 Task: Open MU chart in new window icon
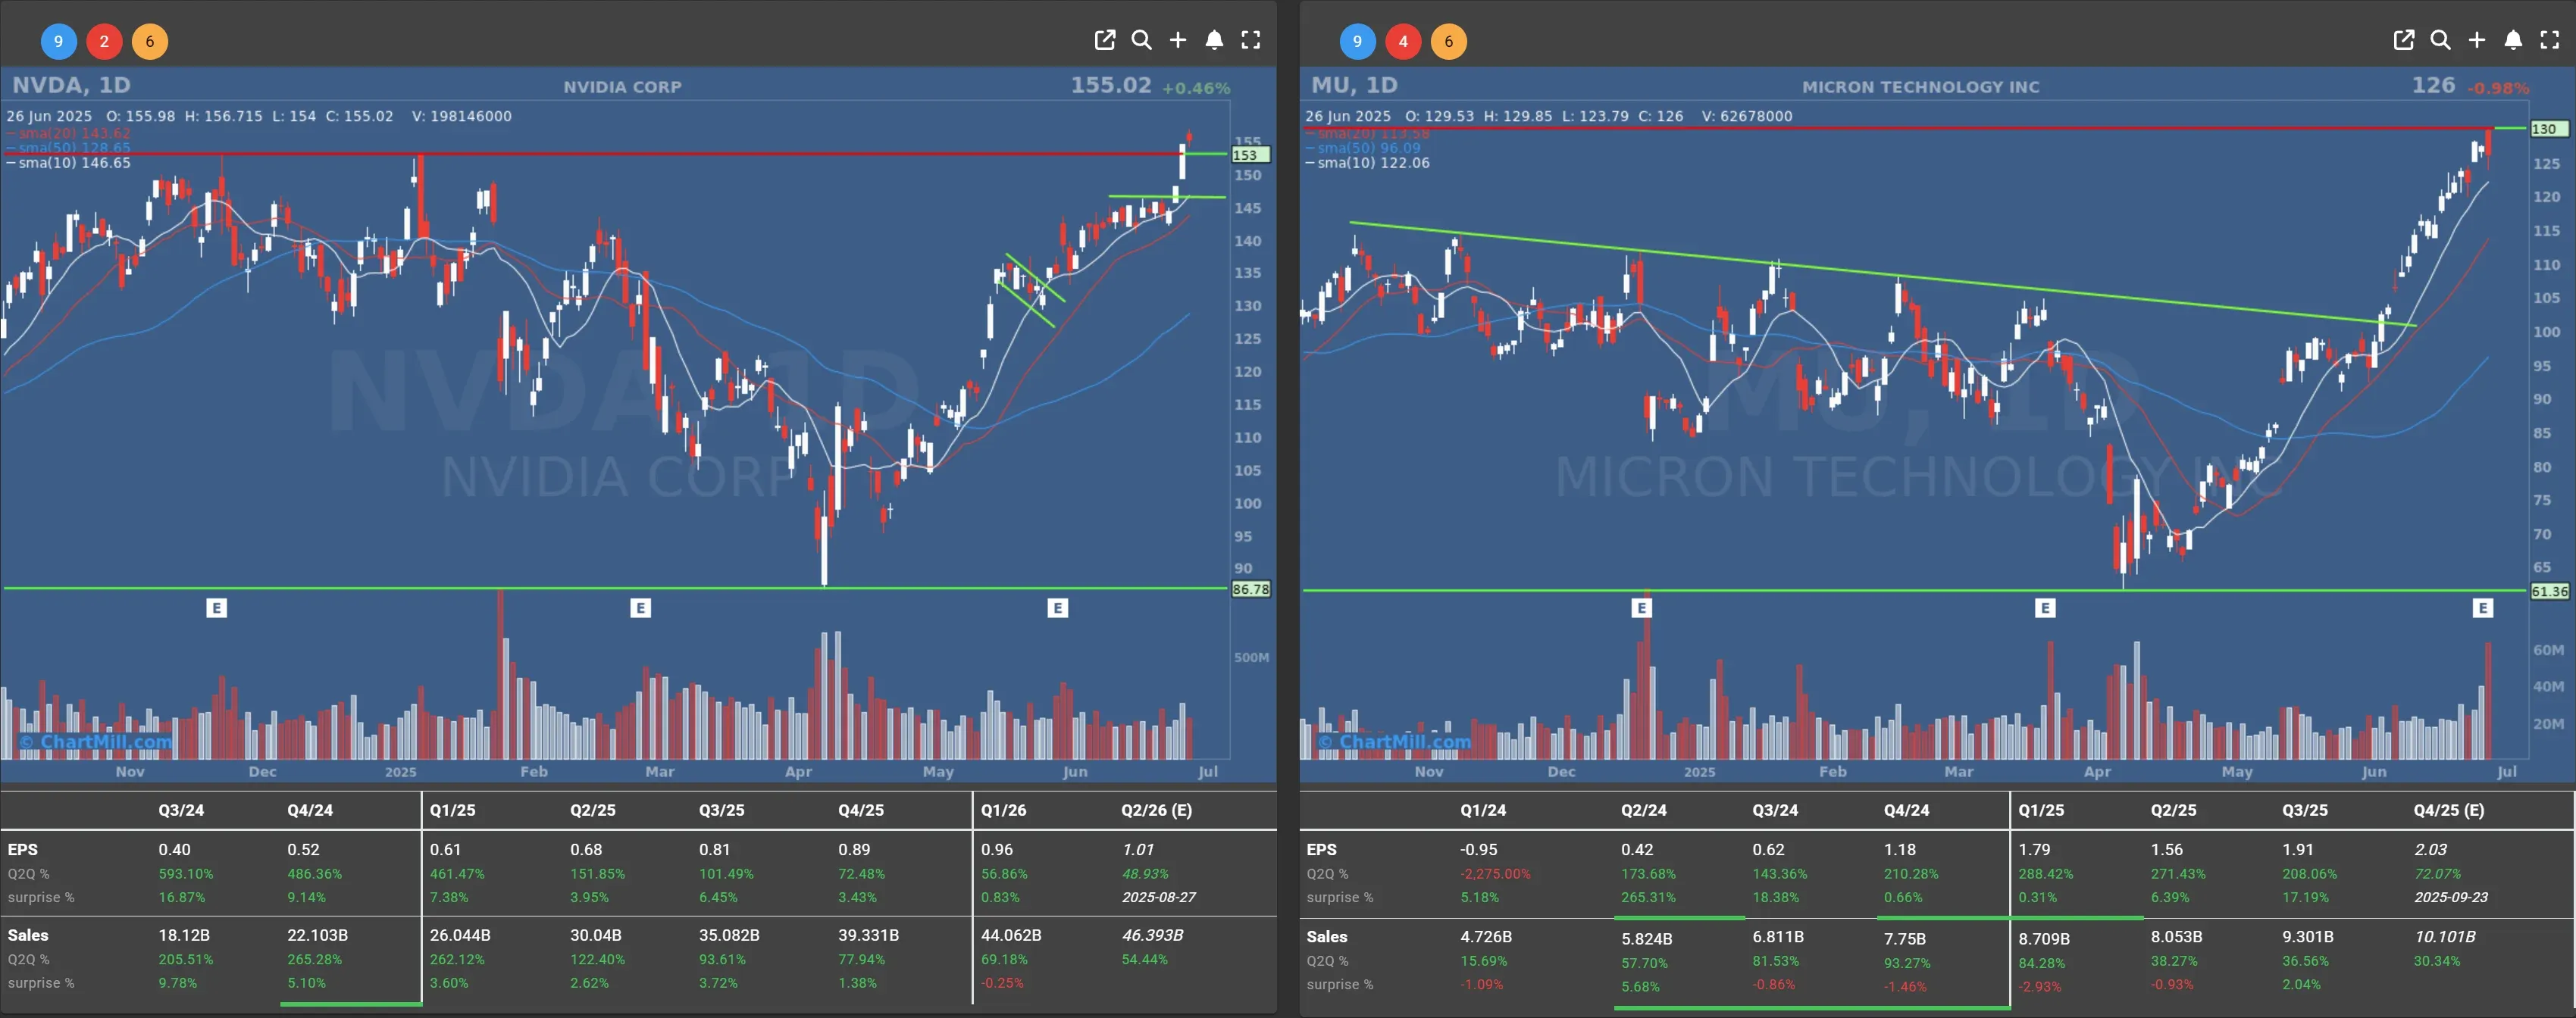coord(2403,40)
